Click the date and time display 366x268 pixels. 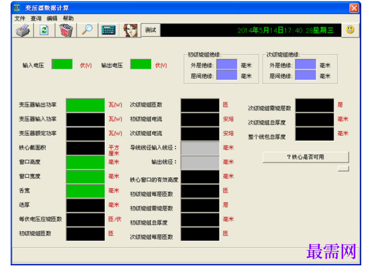251,30
